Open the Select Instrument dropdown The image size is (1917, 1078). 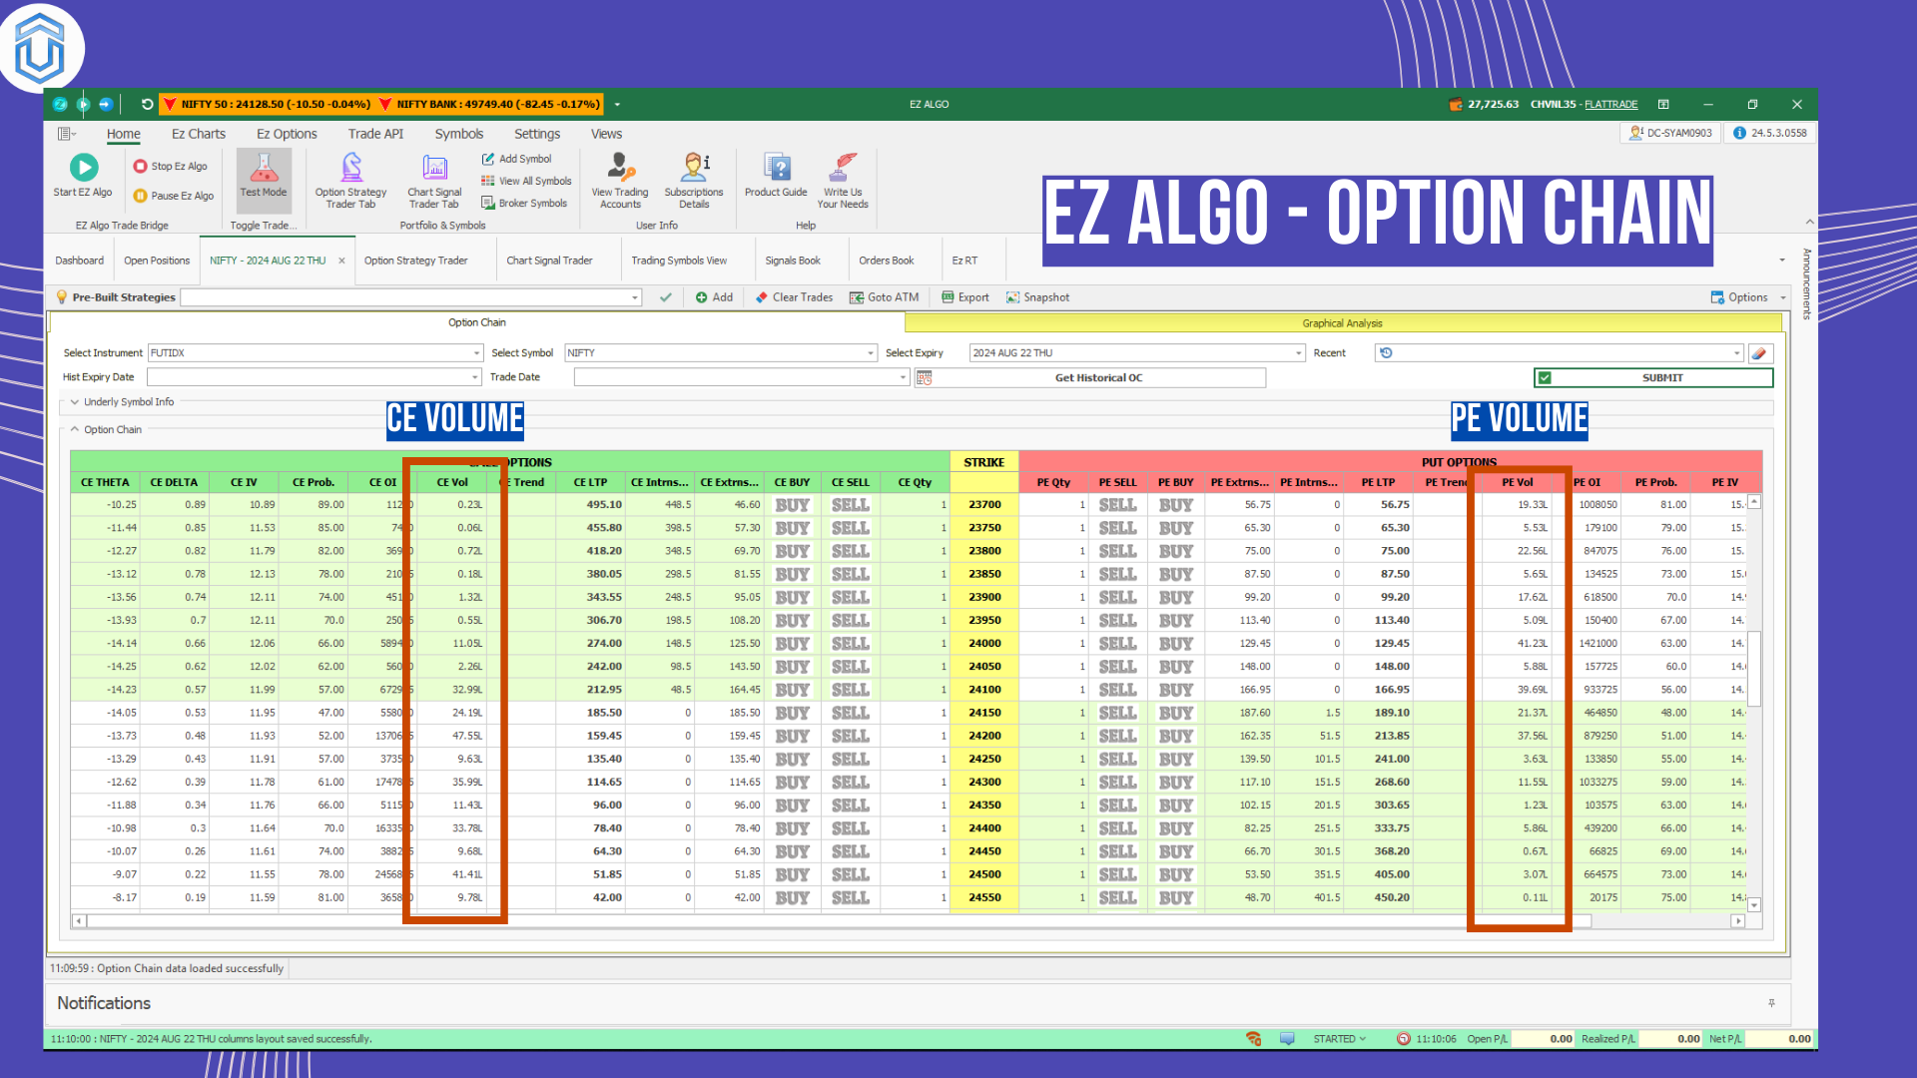click(476, 353)
